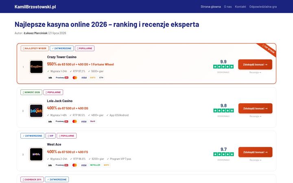This screenshot has width=293, height=183.
Task: Click the Wypłata 1-24h feature text
Action: click(57, 71)
